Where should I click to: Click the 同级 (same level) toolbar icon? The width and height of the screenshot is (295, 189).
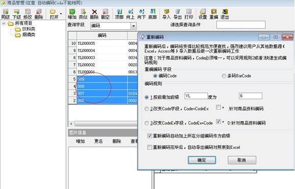6,14
